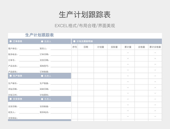170x129 pixels.
Task: Click 负责人 in the 交货信息 header bar
Action: [x=48, y=99]
